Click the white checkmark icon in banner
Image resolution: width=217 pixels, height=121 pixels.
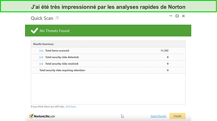tap(34, 31)
